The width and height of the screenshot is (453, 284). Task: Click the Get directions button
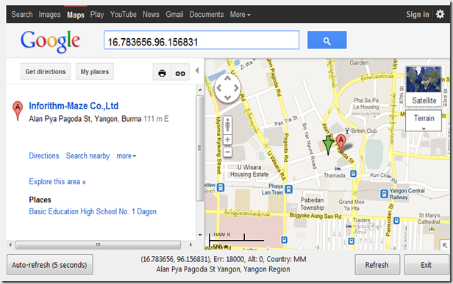tap(46, 71)
